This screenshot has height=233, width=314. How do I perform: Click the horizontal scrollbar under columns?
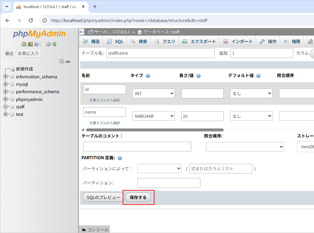pos(154,130)
